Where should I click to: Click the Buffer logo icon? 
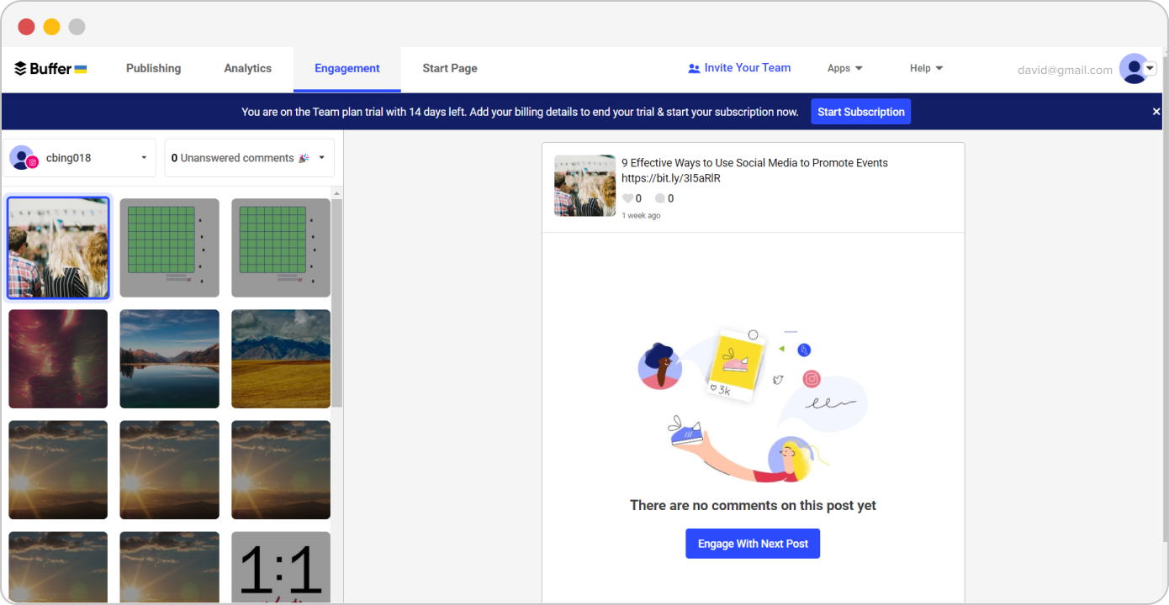[21, 69]
